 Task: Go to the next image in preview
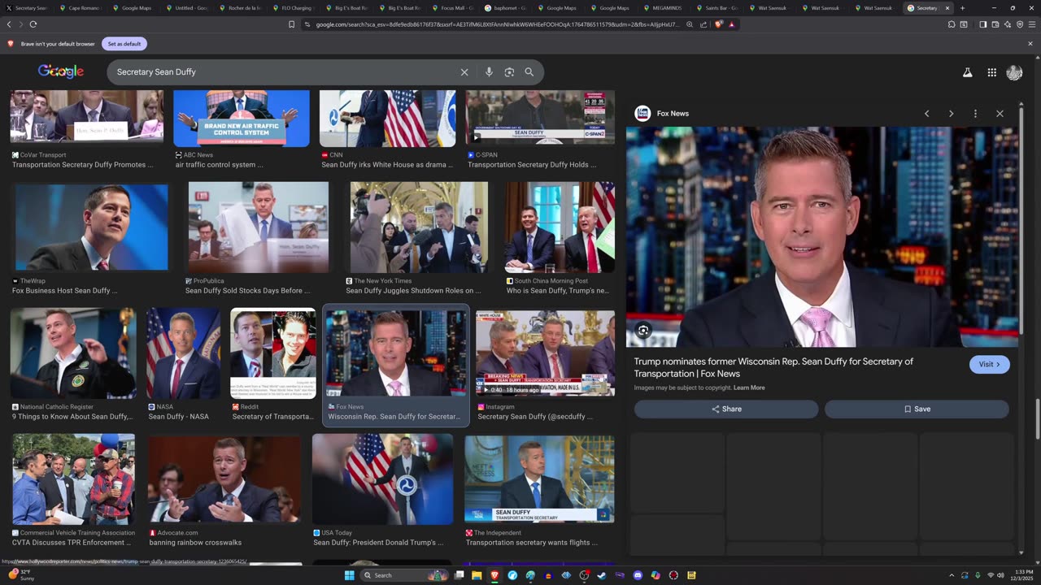click(x=951, y=114)
